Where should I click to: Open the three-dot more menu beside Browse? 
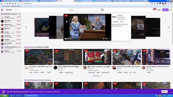16,10
